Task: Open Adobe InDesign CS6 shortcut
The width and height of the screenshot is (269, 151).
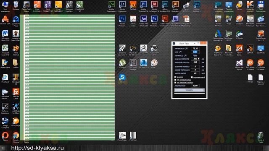Action: point(154,7)
